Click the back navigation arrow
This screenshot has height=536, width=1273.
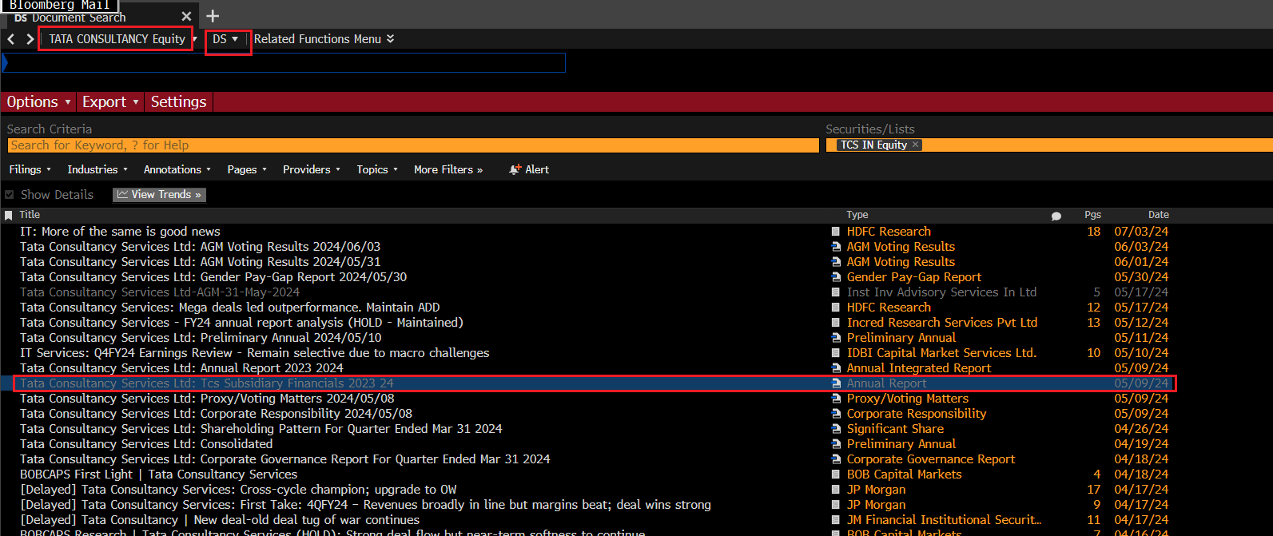(11, 39)
